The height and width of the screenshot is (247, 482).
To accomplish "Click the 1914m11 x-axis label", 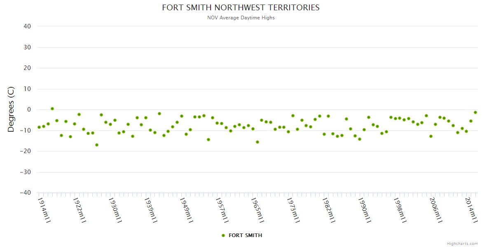I will tap(44, 210).
